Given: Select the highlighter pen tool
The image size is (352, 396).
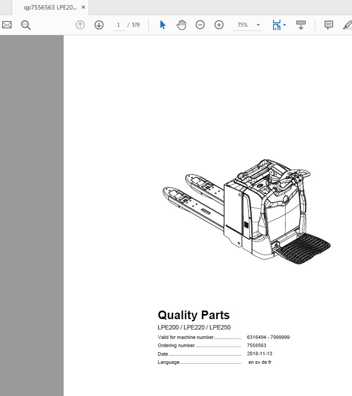Looking at the screenshot, I should pyautogui.click(x=347, y=25).
